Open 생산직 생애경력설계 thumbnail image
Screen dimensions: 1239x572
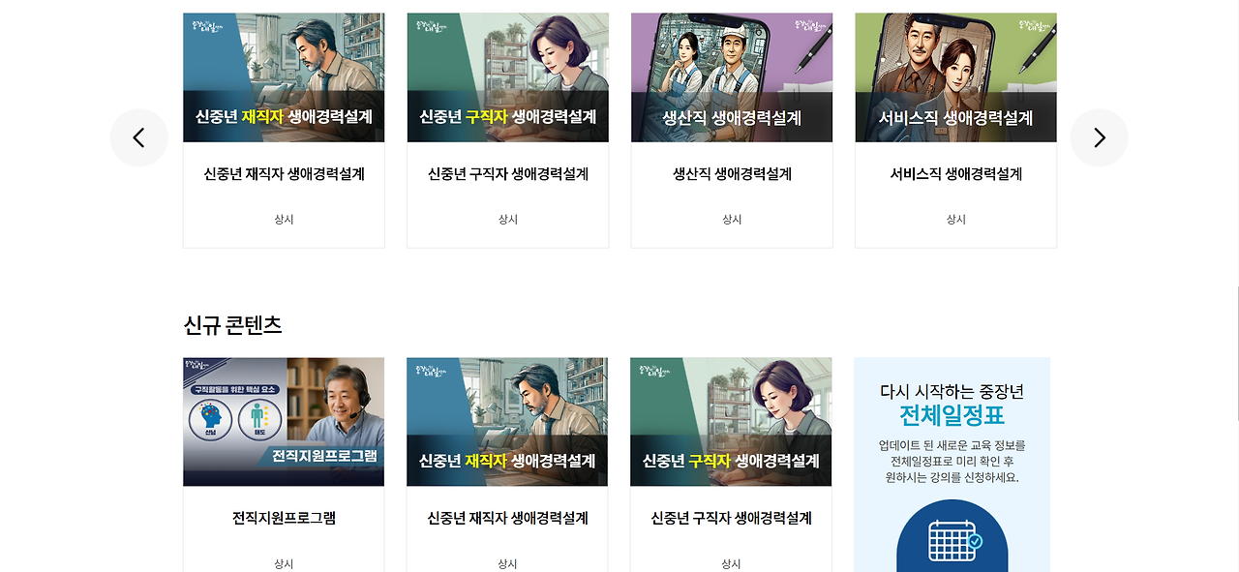pos(732,77)
